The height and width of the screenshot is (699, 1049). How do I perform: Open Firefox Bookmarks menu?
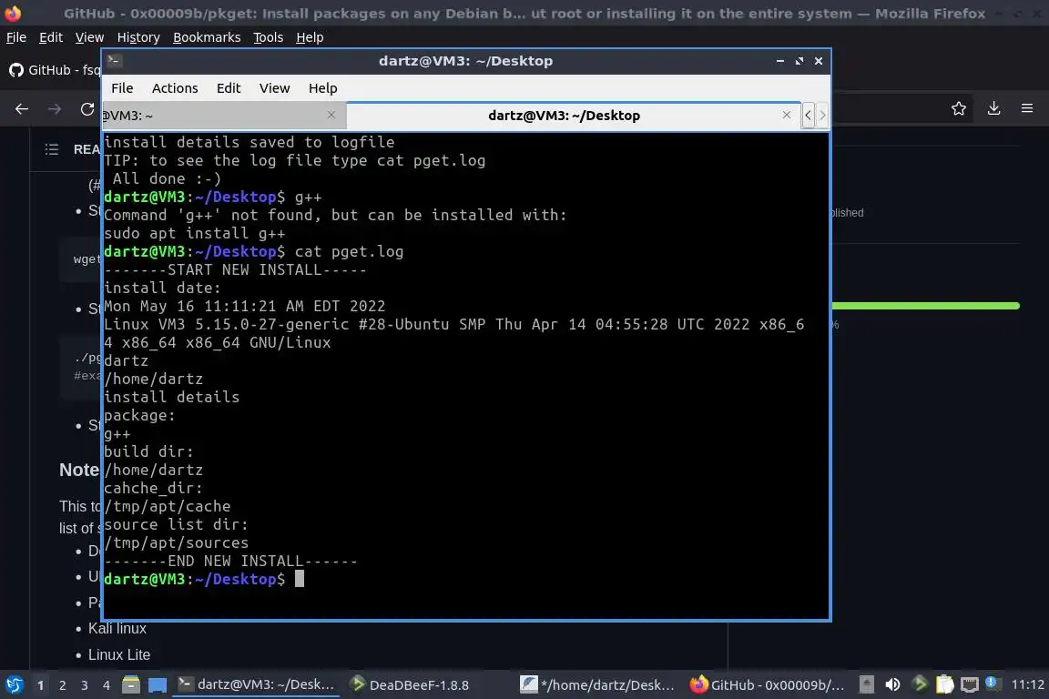pos(207,37)
